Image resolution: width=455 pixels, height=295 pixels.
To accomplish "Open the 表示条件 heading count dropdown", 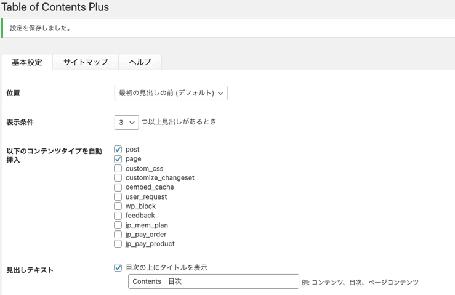I will coord(126,122).
